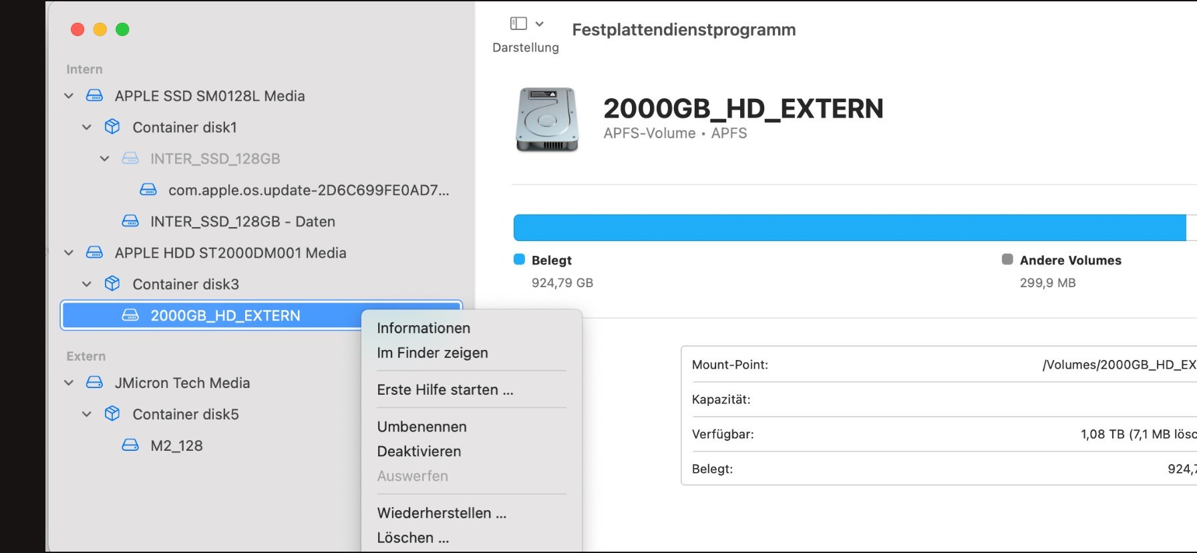Collapse the JMicron Tech Media tree
1197x553 pixels.
(69, 383)
